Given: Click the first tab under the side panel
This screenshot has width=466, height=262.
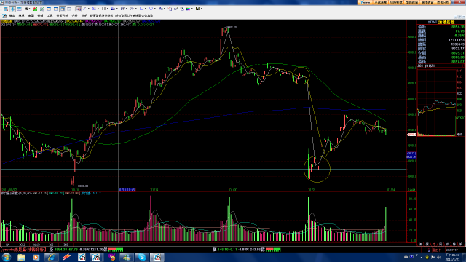Looking at the screenshot, I should [420, 245].
